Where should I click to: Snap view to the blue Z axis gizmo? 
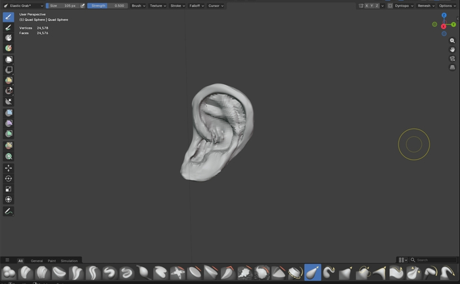444,15
